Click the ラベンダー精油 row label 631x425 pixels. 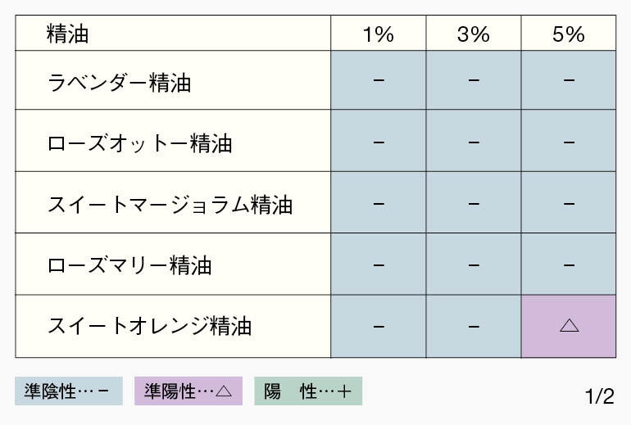(x=119, y=83)
